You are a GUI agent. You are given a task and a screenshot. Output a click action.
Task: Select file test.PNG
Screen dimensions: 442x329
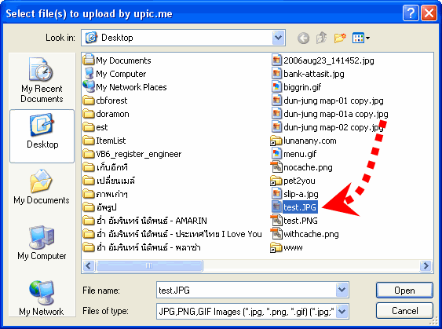pyautogui.click(x=294, y=221)
